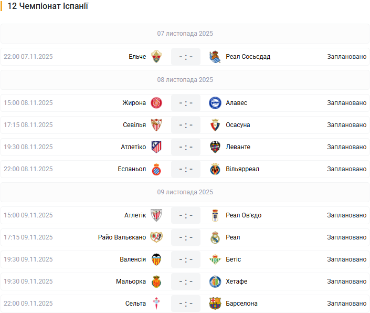Click the Real Sociedad club crest
The width and height of the screenshot is (370, 313).
[215, 57]
